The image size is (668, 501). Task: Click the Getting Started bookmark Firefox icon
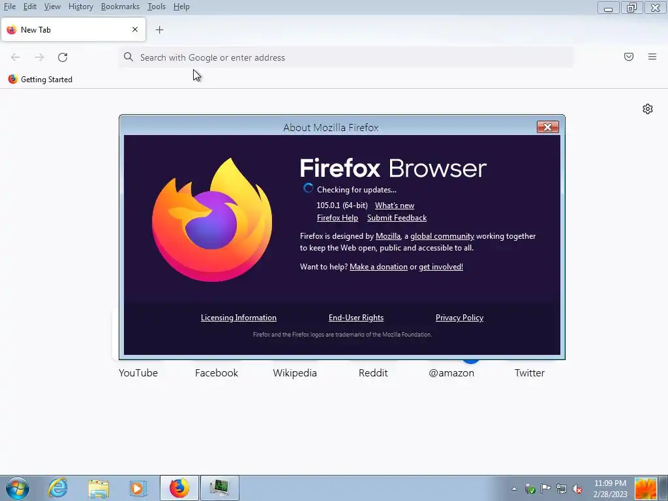(x=13, y=79)
